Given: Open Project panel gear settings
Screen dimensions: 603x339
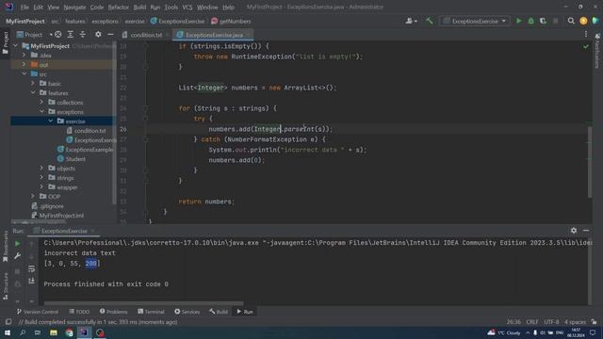Looking at the screenshot, I should (98, 35).
